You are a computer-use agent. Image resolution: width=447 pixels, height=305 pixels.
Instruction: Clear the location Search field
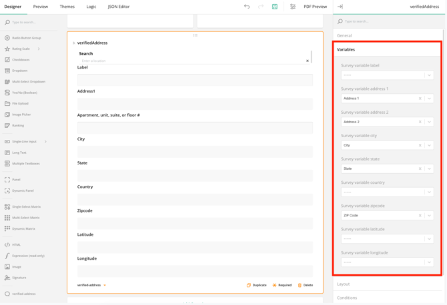(x=308, y=61)
